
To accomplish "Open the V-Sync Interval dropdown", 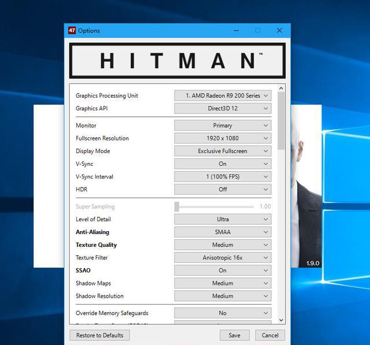I will 223,177.
